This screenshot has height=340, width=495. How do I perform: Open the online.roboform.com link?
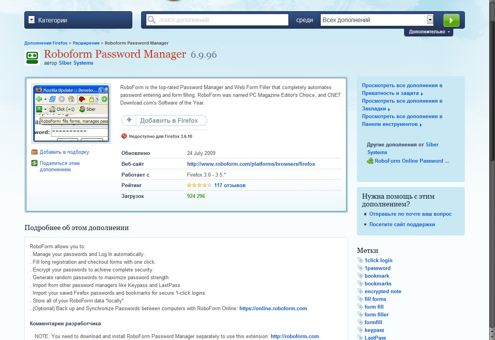pos(273,309)
